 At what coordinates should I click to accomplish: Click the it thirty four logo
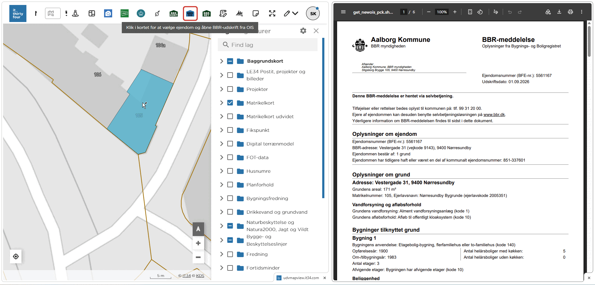(18, 13)
